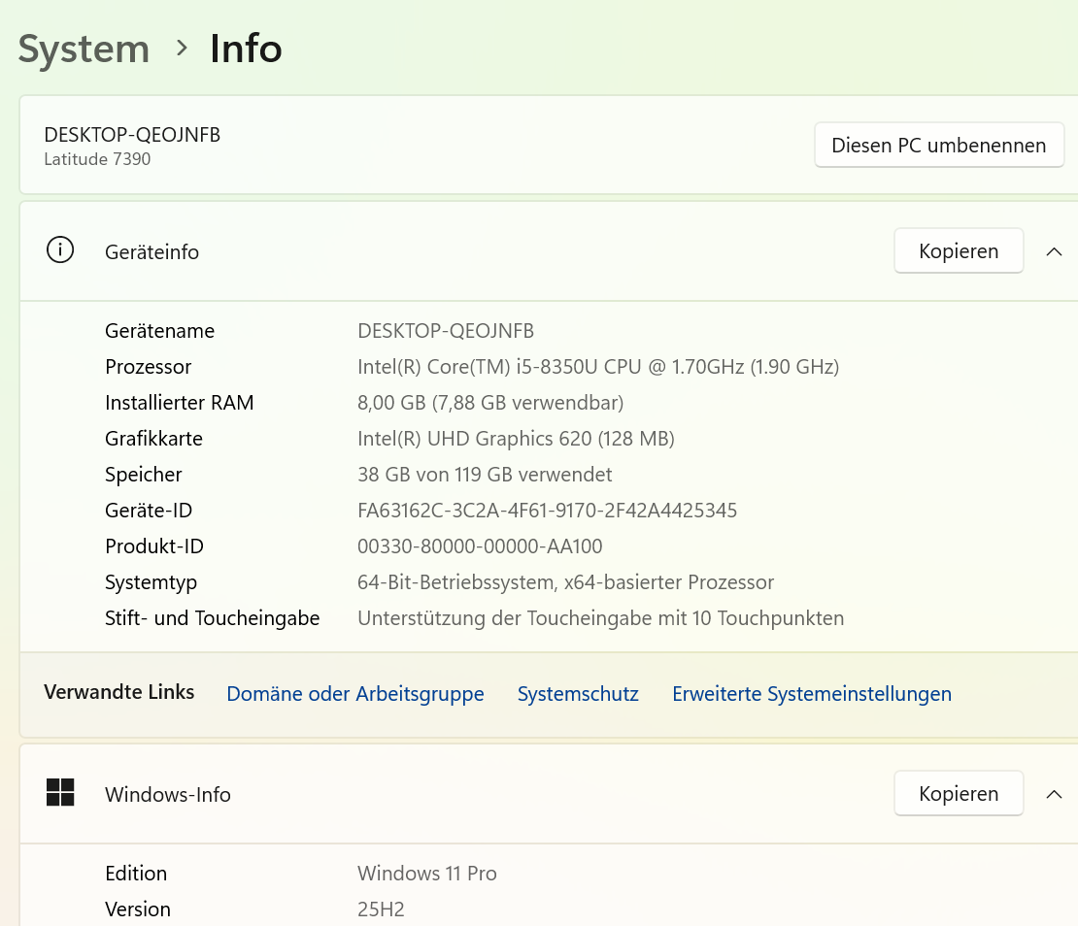Screen dimensions: 1078x926
Task: Select the 25H2 version value
Action: (381, 909)
